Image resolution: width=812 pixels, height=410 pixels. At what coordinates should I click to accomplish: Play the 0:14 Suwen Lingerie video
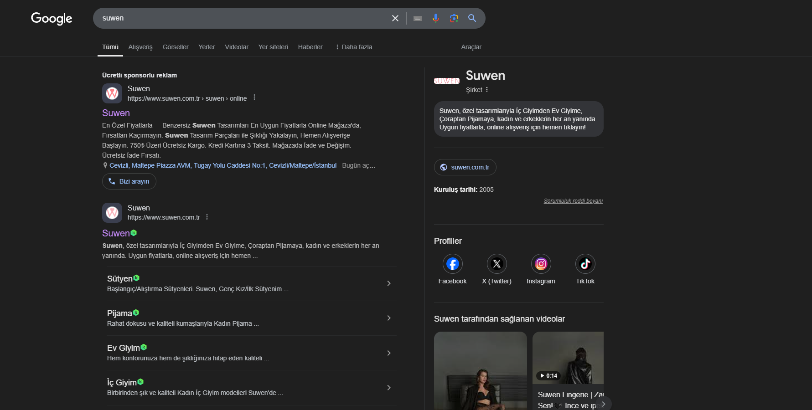(x=568, y=358)
